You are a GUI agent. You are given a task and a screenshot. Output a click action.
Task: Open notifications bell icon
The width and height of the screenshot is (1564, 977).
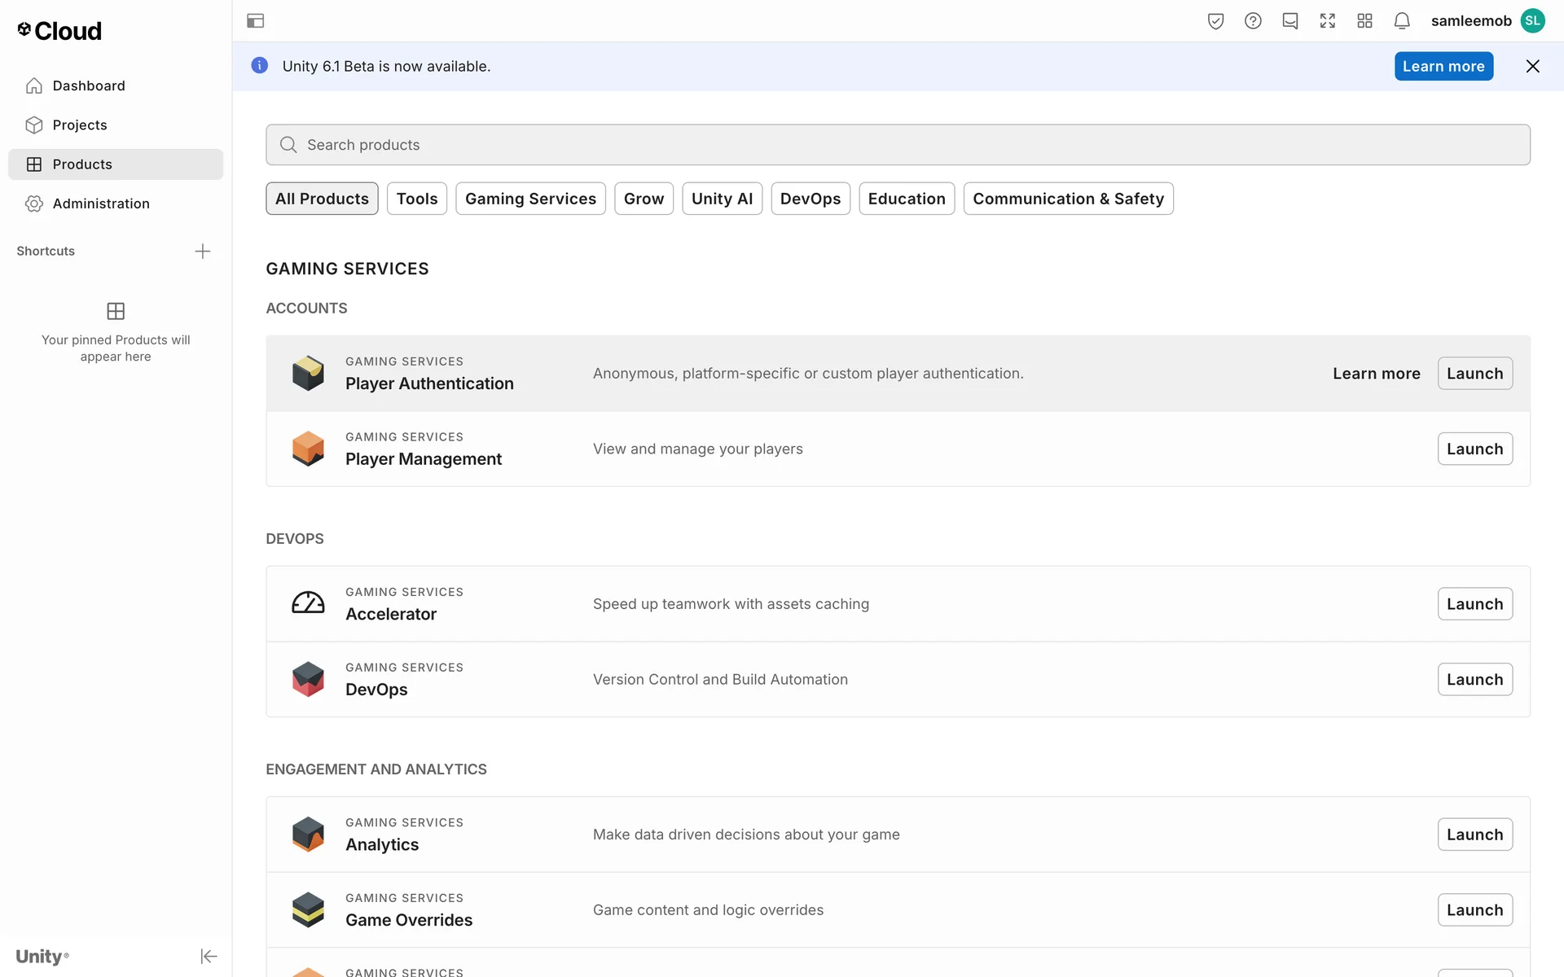click(x=1401, y=21)
